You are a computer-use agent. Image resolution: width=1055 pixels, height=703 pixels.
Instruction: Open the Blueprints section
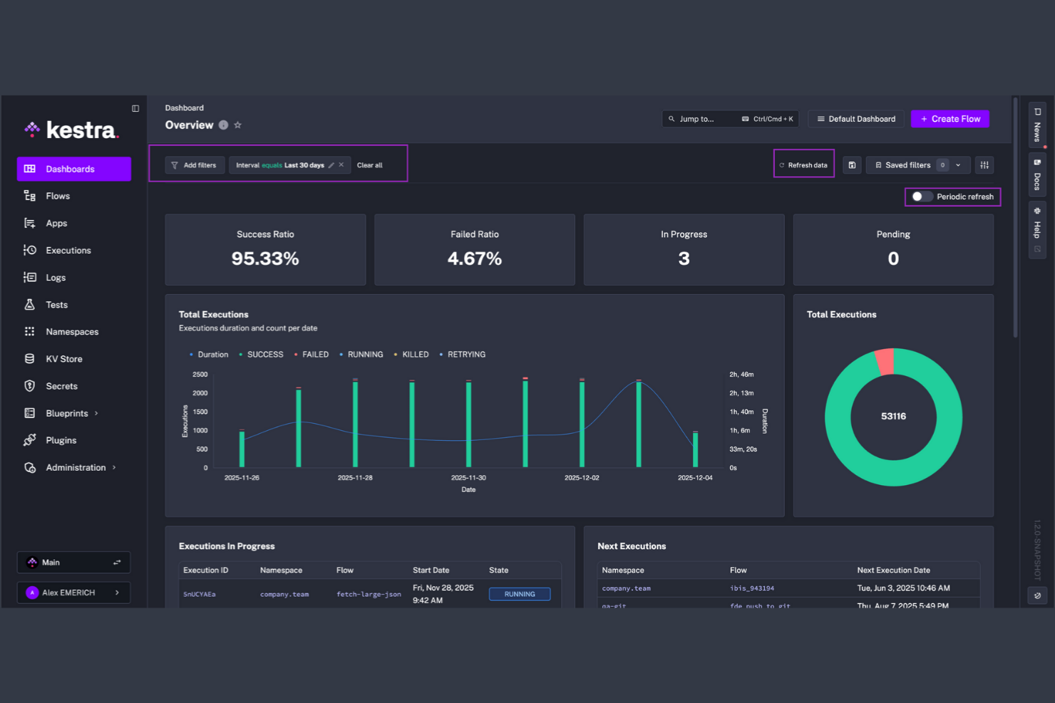pyautogui.click(x=66, y=413)
